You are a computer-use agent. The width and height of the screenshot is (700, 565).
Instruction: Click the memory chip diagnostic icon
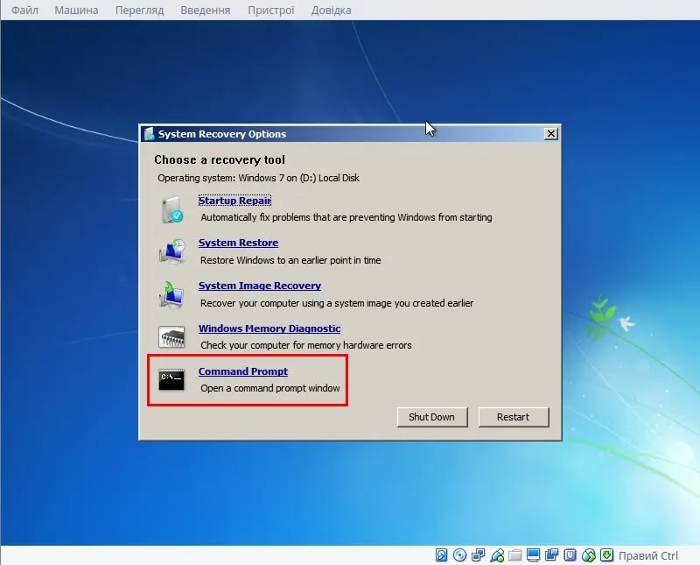pyautogui.click(x=171, y=336)
